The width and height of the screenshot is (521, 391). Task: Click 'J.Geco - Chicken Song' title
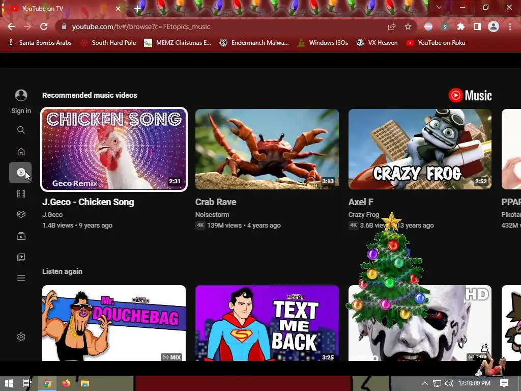click(88, 202)
